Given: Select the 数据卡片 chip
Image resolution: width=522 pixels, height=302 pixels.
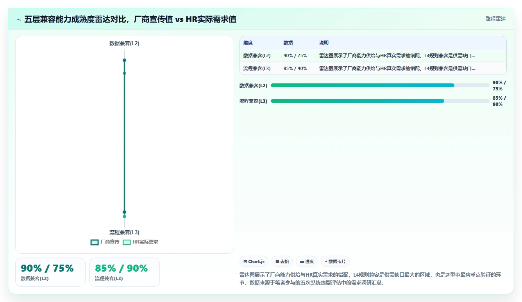Looking at the screenshot, I should (x=335, y=261).
